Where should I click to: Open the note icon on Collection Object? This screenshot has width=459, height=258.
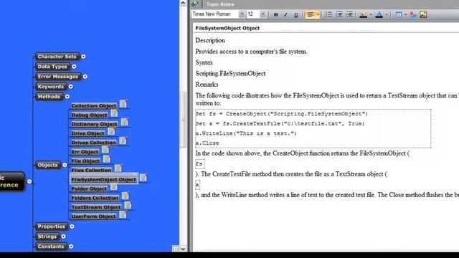point(123,103)
